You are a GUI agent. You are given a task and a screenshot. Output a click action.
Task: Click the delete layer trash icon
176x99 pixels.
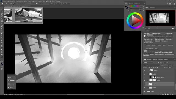tap(173, 94)
